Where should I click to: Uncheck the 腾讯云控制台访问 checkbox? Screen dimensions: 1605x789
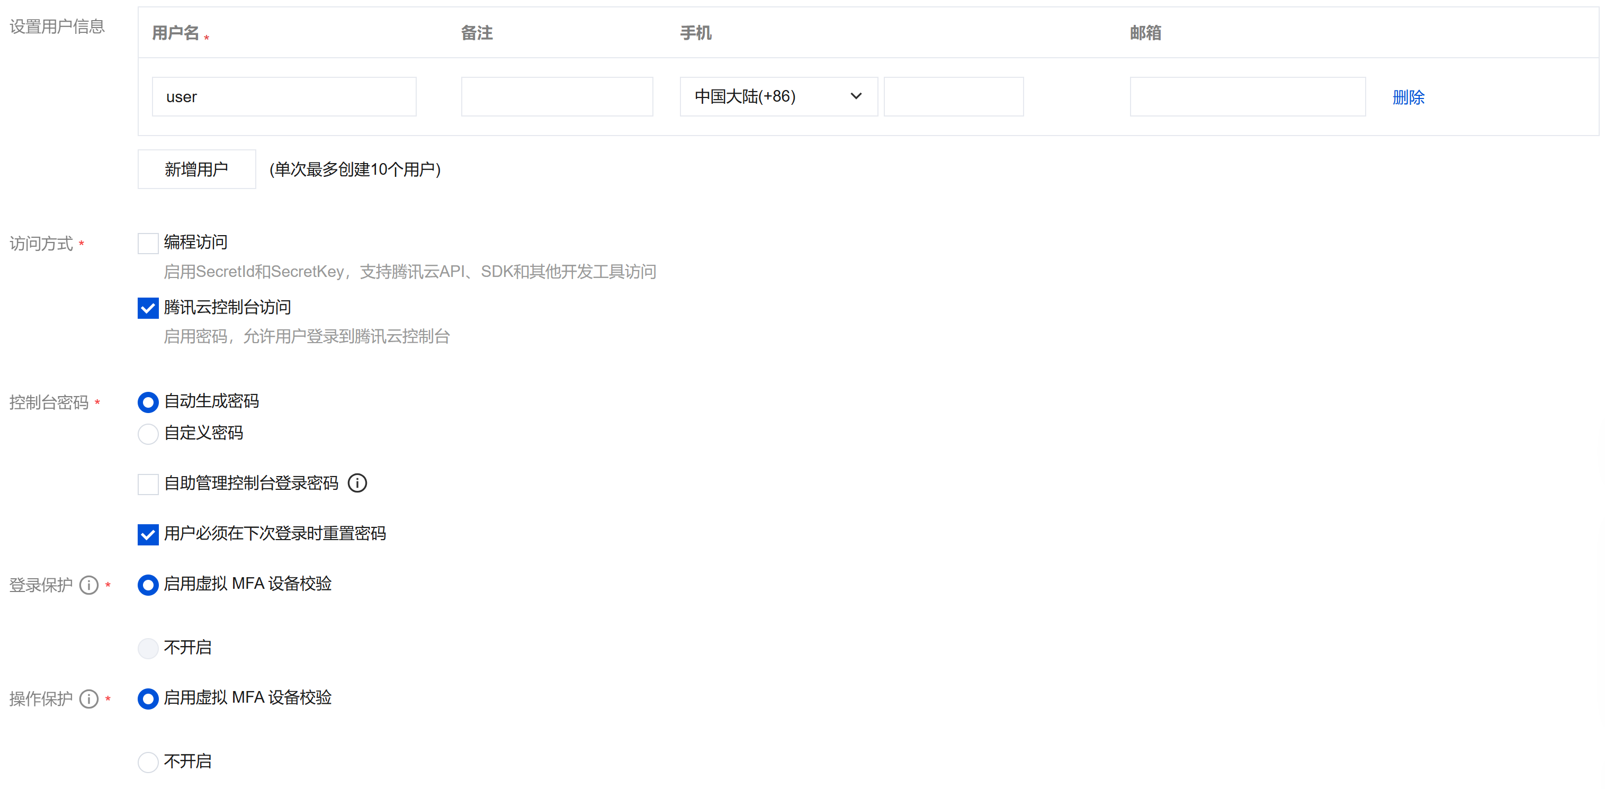(148, 308)
